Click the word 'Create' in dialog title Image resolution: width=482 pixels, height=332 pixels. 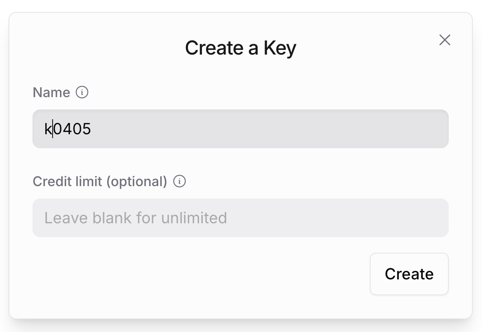214,48
